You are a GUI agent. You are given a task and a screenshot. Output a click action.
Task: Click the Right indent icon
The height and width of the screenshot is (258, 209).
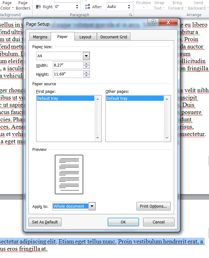tap(38, 7)
